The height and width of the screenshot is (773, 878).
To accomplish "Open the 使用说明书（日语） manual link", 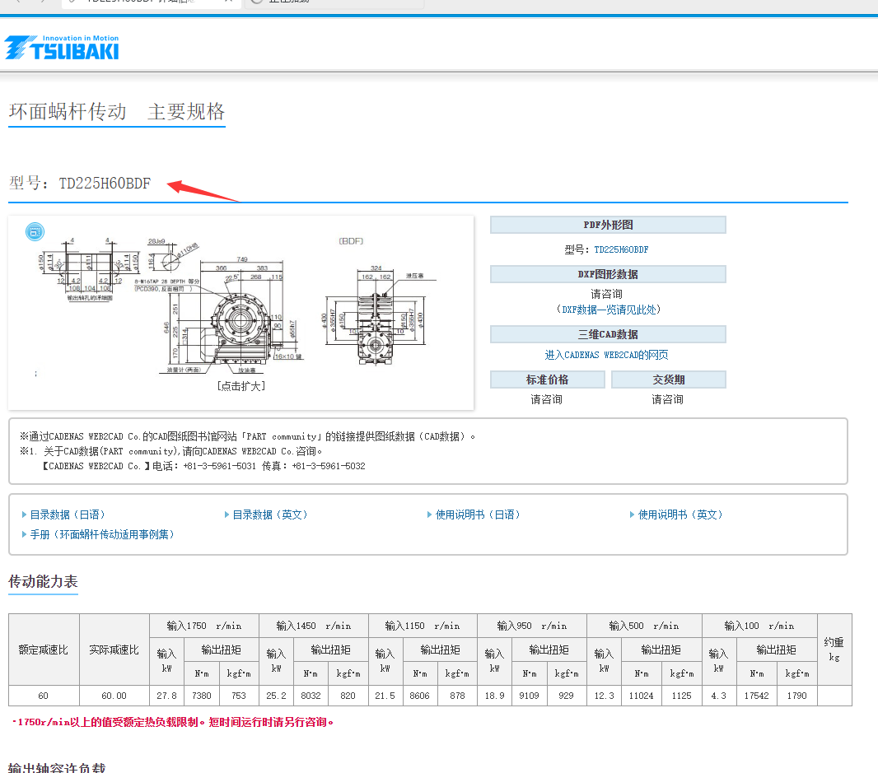I will pos(478,514).
